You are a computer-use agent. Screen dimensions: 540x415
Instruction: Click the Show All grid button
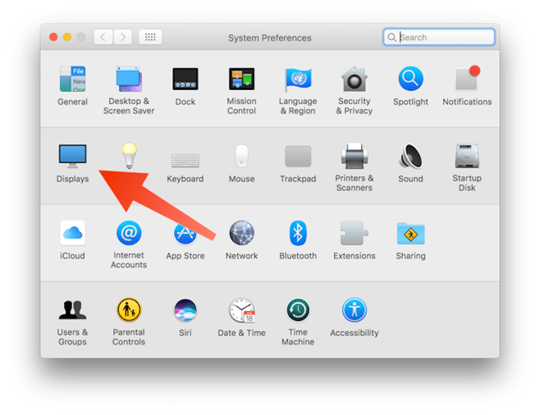pos(150,37)
